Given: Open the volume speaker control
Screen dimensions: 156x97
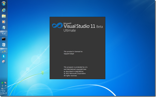Looking at the screenshot, I should [2, 88].
